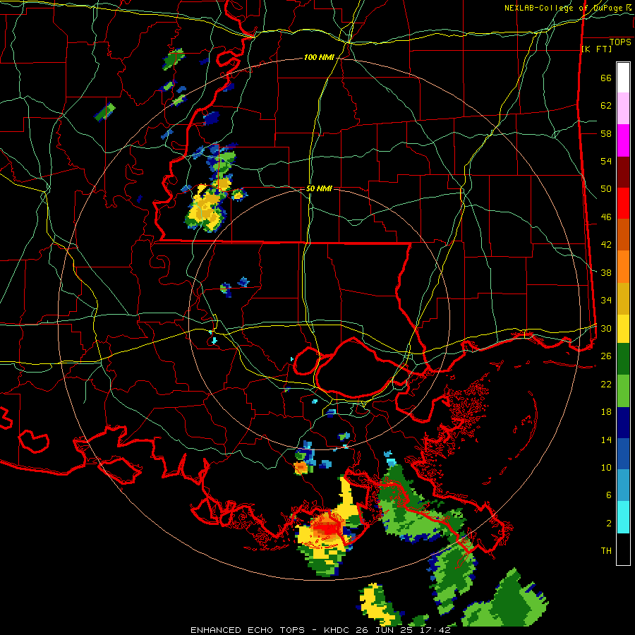Click the light pink legend swatch
635x635 pixels.
tap(623, 109)
